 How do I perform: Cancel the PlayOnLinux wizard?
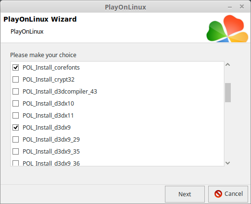click(228, 194)
